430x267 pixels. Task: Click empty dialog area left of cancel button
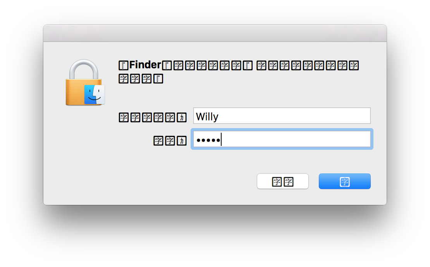coord(174,181)
